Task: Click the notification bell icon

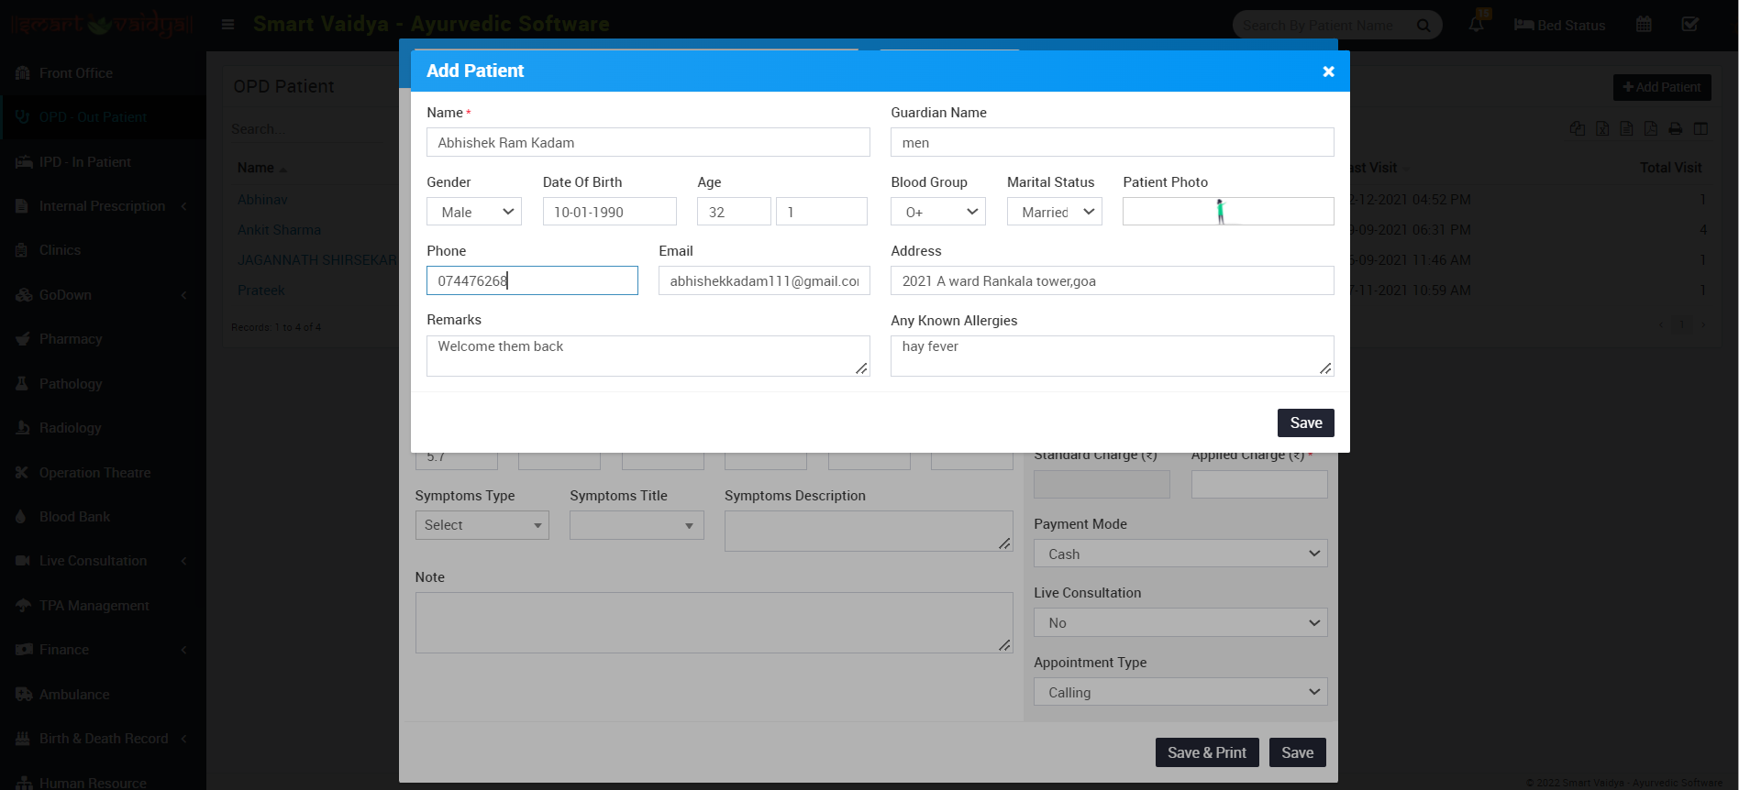Action: click(1476, 25)
